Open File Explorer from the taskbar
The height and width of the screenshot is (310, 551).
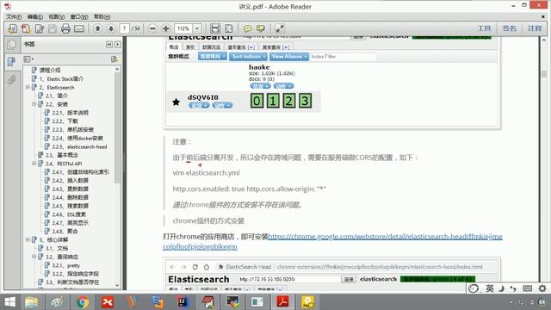click(31, 302)
